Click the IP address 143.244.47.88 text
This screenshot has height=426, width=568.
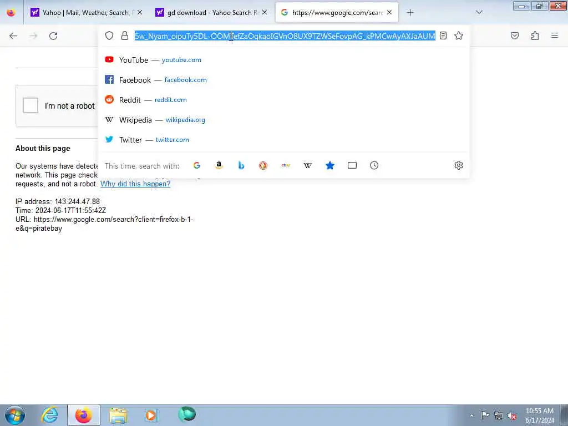point(58,201)
